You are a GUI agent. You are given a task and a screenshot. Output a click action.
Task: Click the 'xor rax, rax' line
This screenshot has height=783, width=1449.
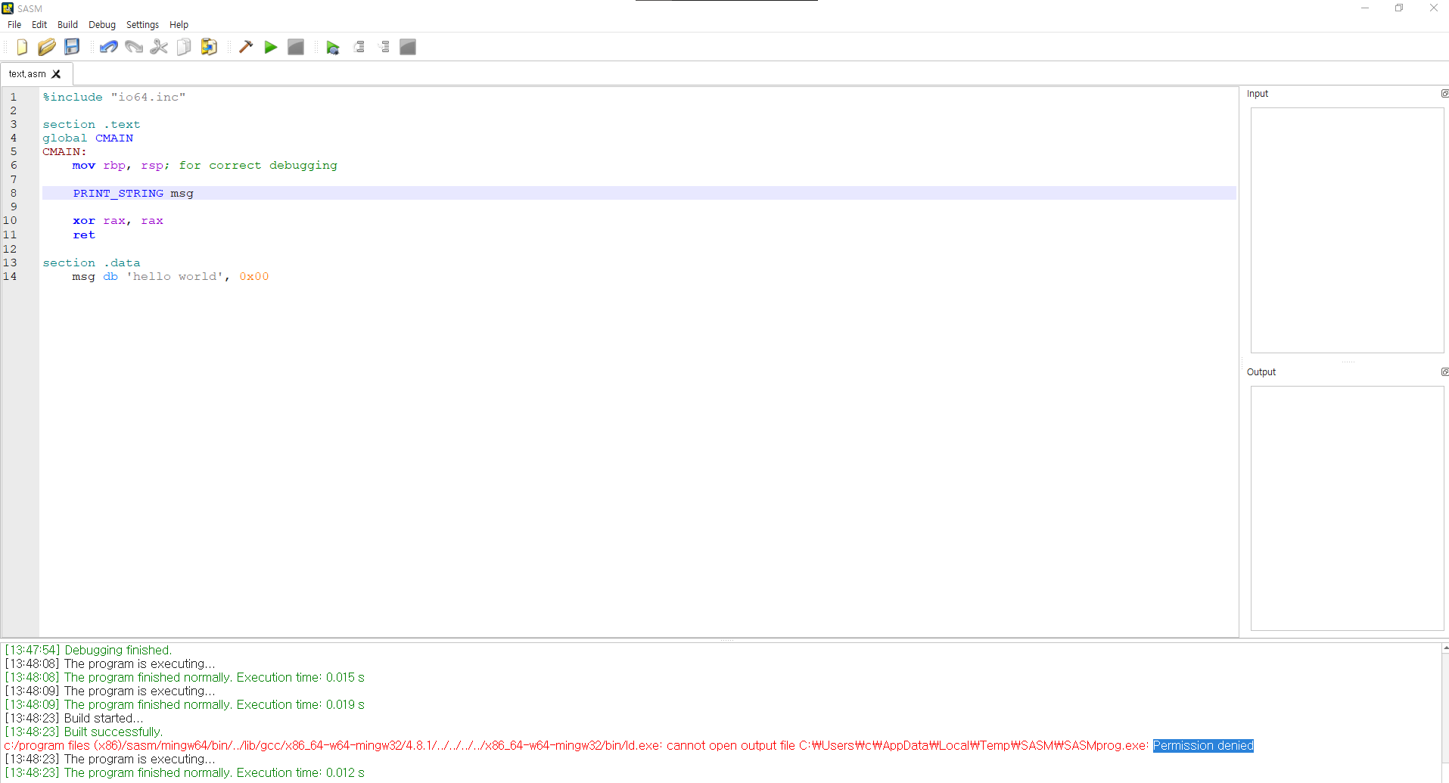click(118, 221)
